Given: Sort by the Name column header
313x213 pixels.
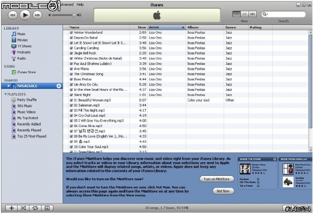Looking at the screenshot, I should pyautogui.click(x=99, y=27).
